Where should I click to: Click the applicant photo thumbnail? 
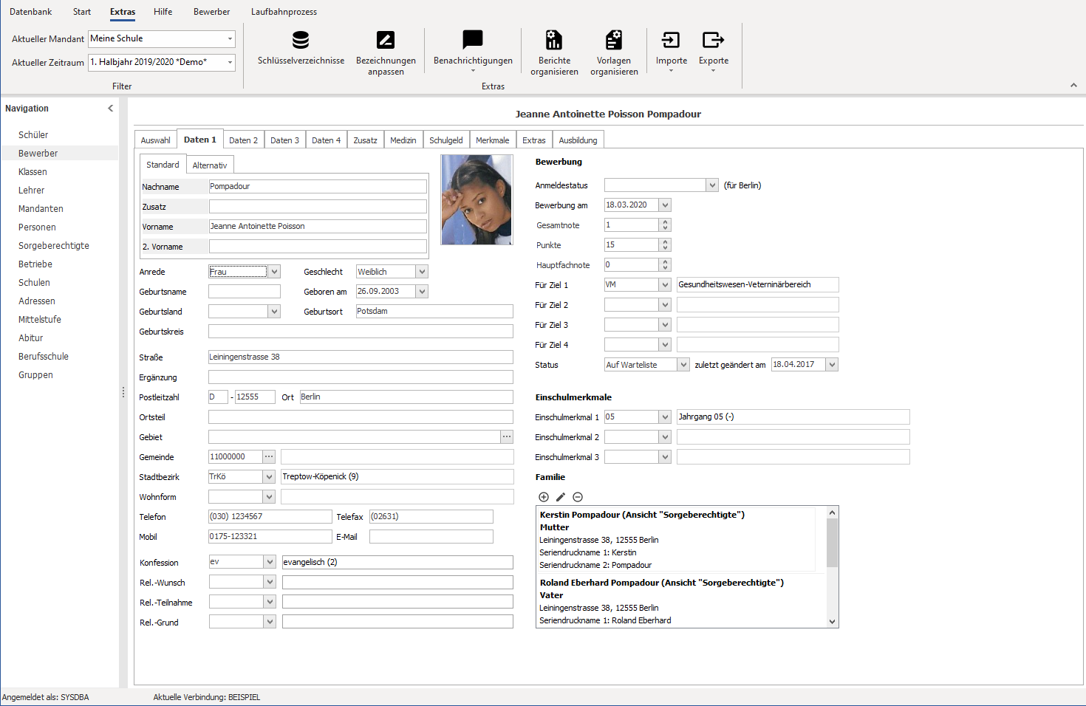[x=477, y=199]
